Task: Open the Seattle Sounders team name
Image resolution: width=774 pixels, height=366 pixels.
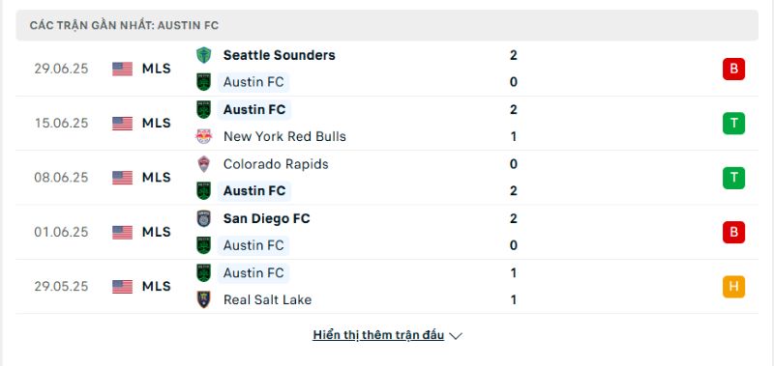Action: (x=279, y=55)
